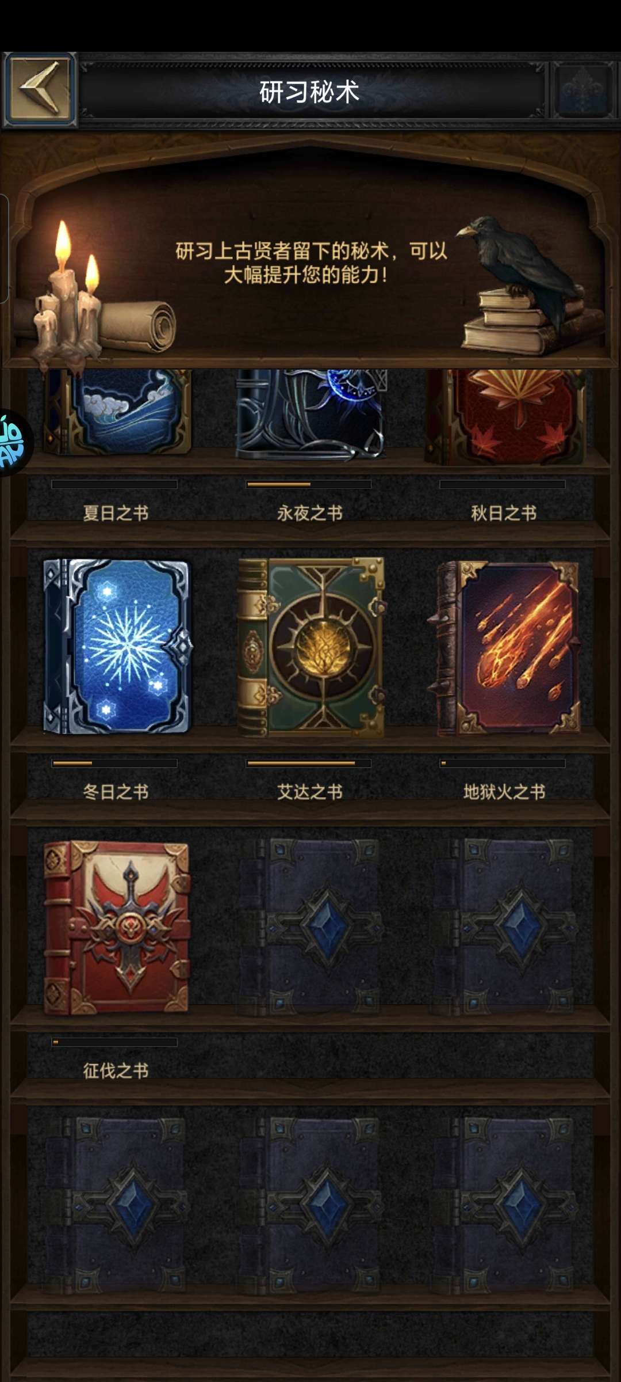Open the blue wave summer book
The image size is (621, 1382).
click(x=118, y=412)
